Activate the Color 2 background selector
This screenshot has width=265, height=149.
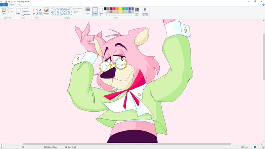coord(101,12)
